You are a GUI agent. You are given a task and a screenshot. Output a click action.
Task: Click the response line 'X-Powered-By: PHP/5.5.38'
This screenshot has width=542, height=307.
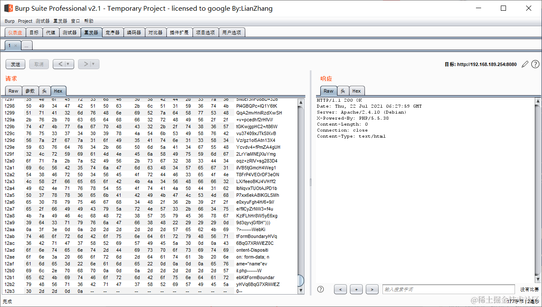(353, 118)
